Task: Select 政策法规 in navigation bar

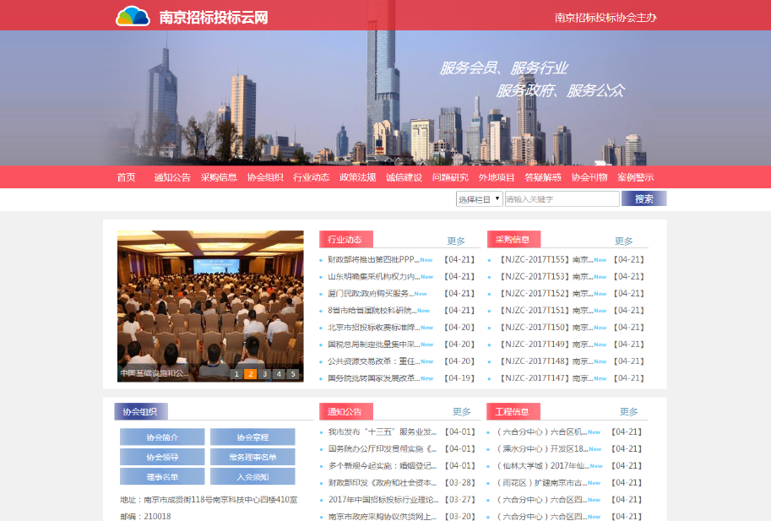Action: point(357,177)
